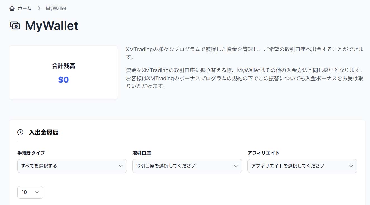Open the 取引口座 dropdown

click(187, 166)
